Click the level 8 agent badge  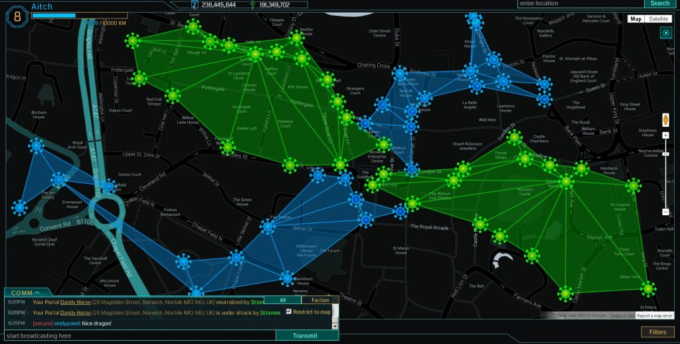(18, 15)
